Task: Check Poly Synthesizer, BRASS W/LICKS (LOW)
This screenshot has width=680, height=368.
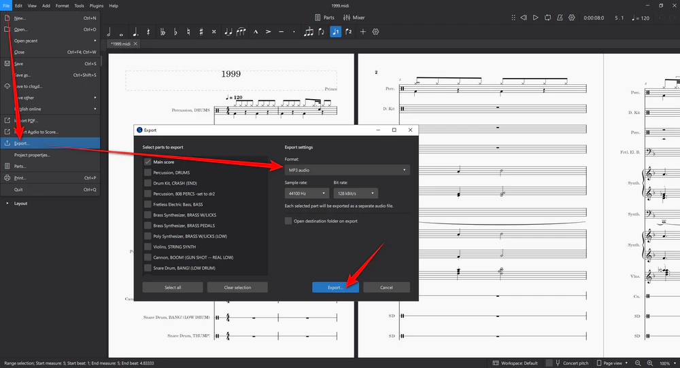Action: tap(148, 236)
